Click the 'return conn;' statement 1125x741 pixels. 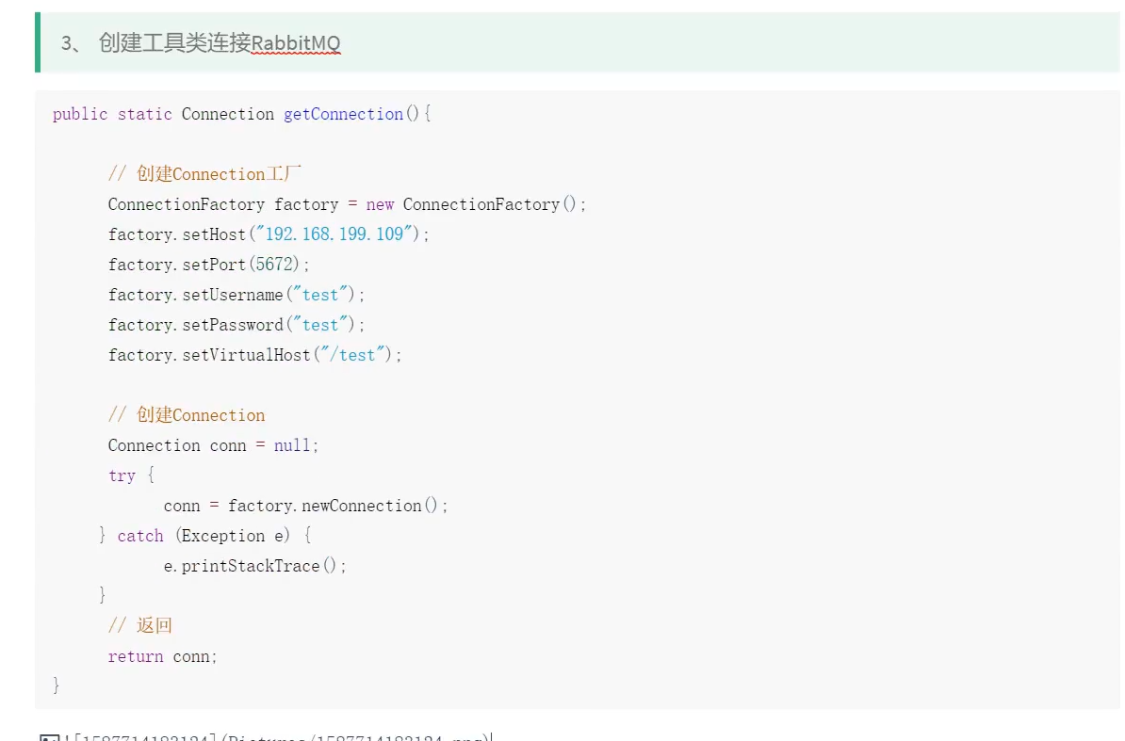162,656
